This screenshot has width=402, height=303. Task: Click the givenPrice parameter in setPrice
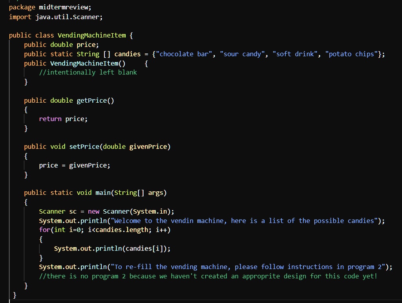coord(148,147)
